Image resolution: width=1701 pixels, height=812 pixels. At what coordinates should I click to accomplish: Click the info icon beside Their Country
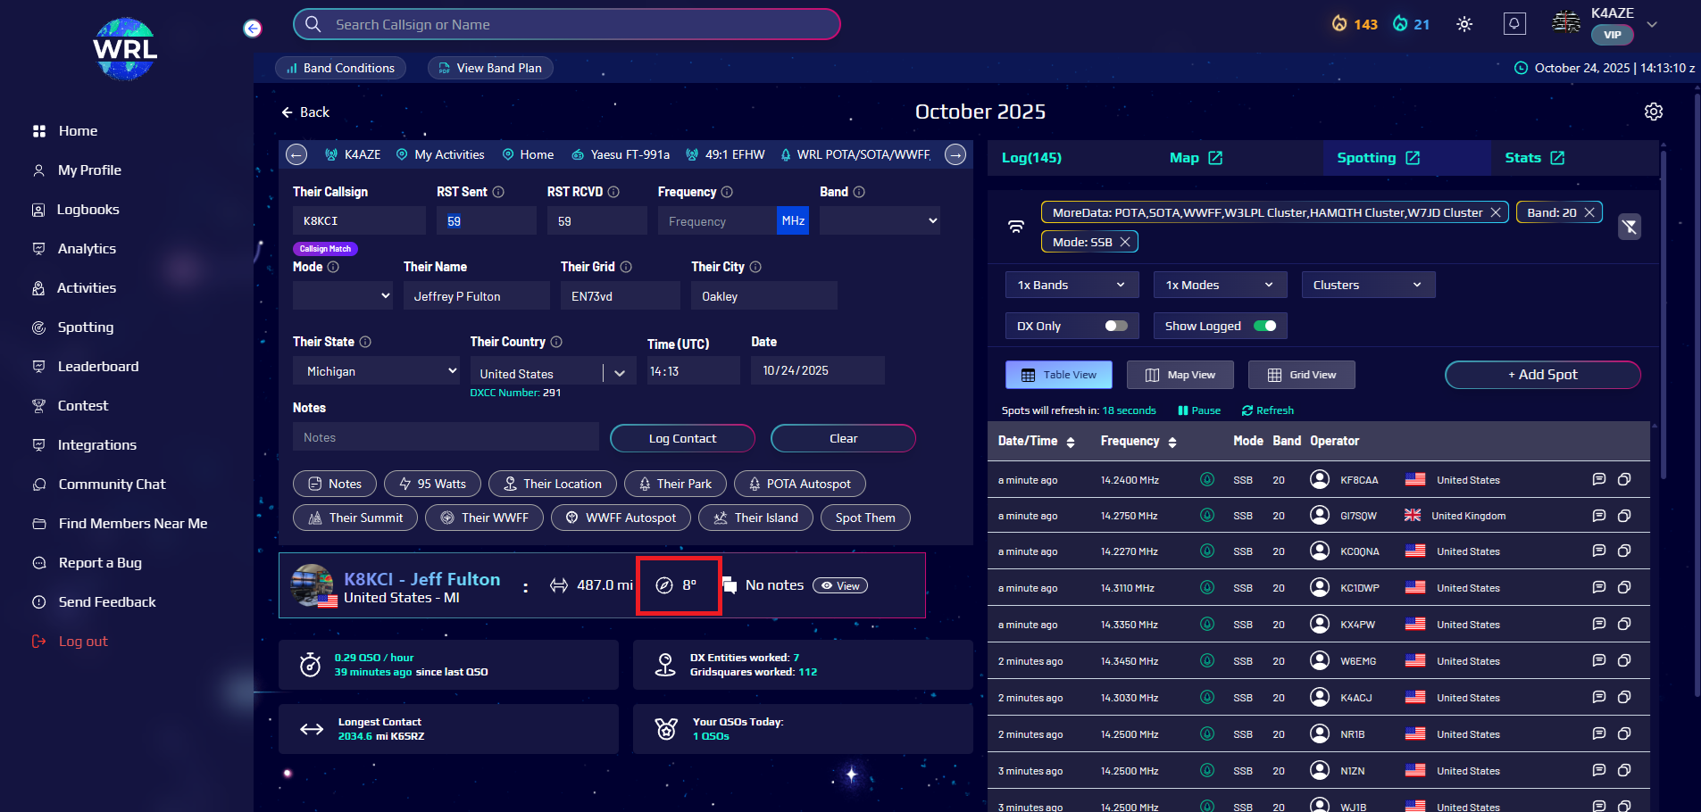556,342
